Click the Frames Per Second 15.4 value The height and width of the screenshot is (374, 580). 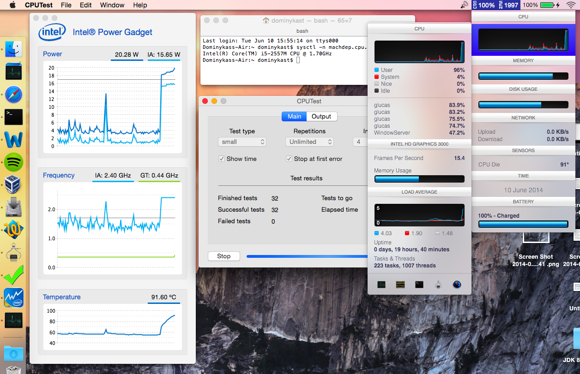459,158
